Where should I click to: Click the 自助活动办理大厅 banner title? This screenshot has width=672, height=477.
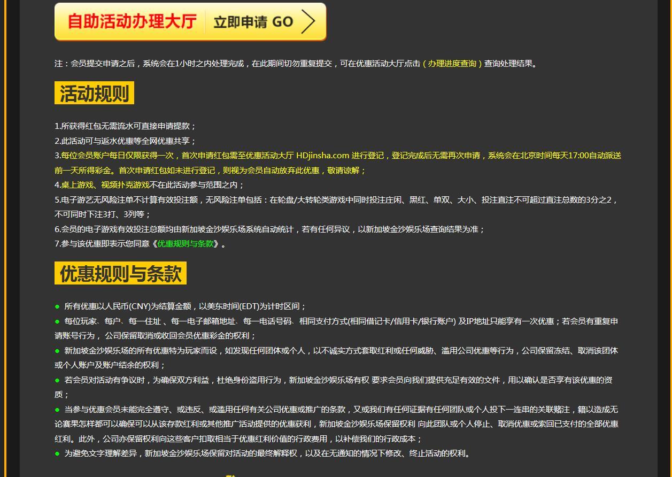click(132, 22)
